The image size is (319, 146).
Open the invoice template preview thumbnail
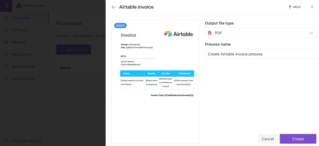[x=155, y=82]
